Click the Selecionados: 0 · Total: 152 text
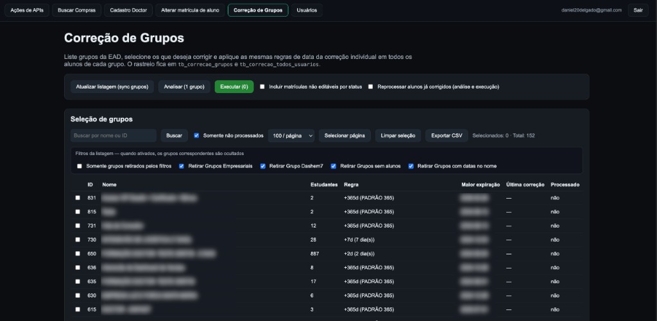This screenshot has height=321, width=657. click(503, 136)
